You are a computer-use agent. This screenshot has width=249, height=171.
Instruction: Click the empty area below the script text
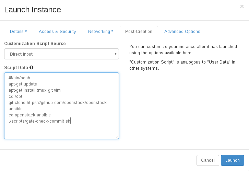point(61,131)
